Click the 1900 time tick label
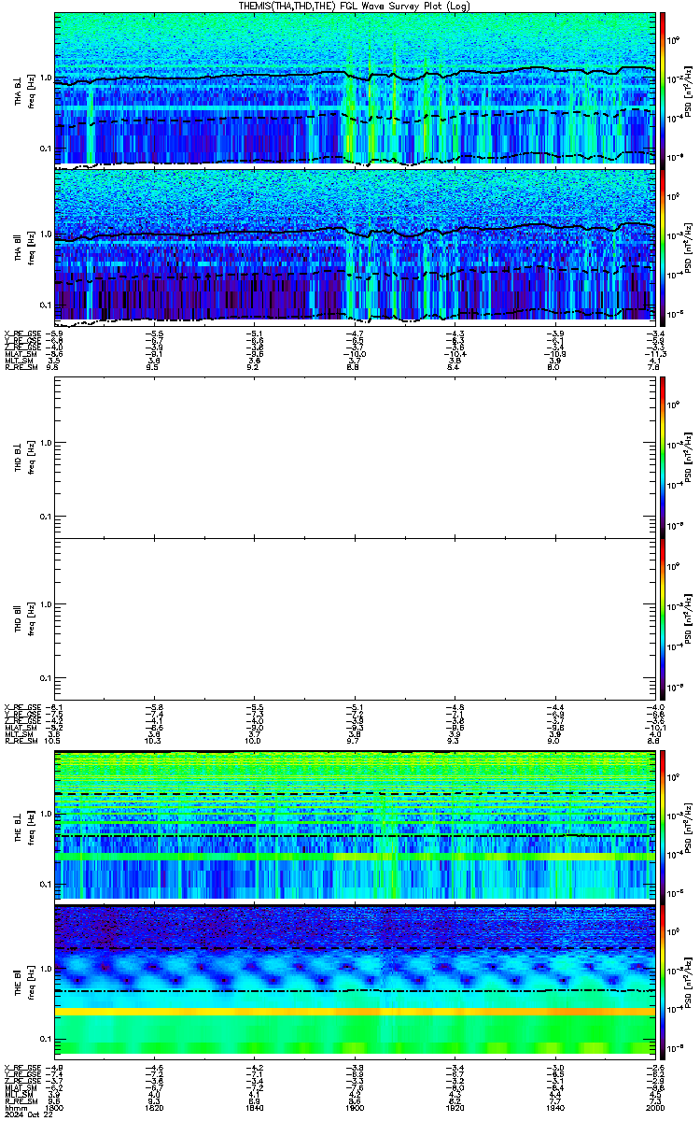 [355, 1106]
